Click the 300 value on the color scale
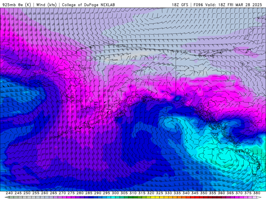This screenshot has width=266, height=199. [115, 193]
